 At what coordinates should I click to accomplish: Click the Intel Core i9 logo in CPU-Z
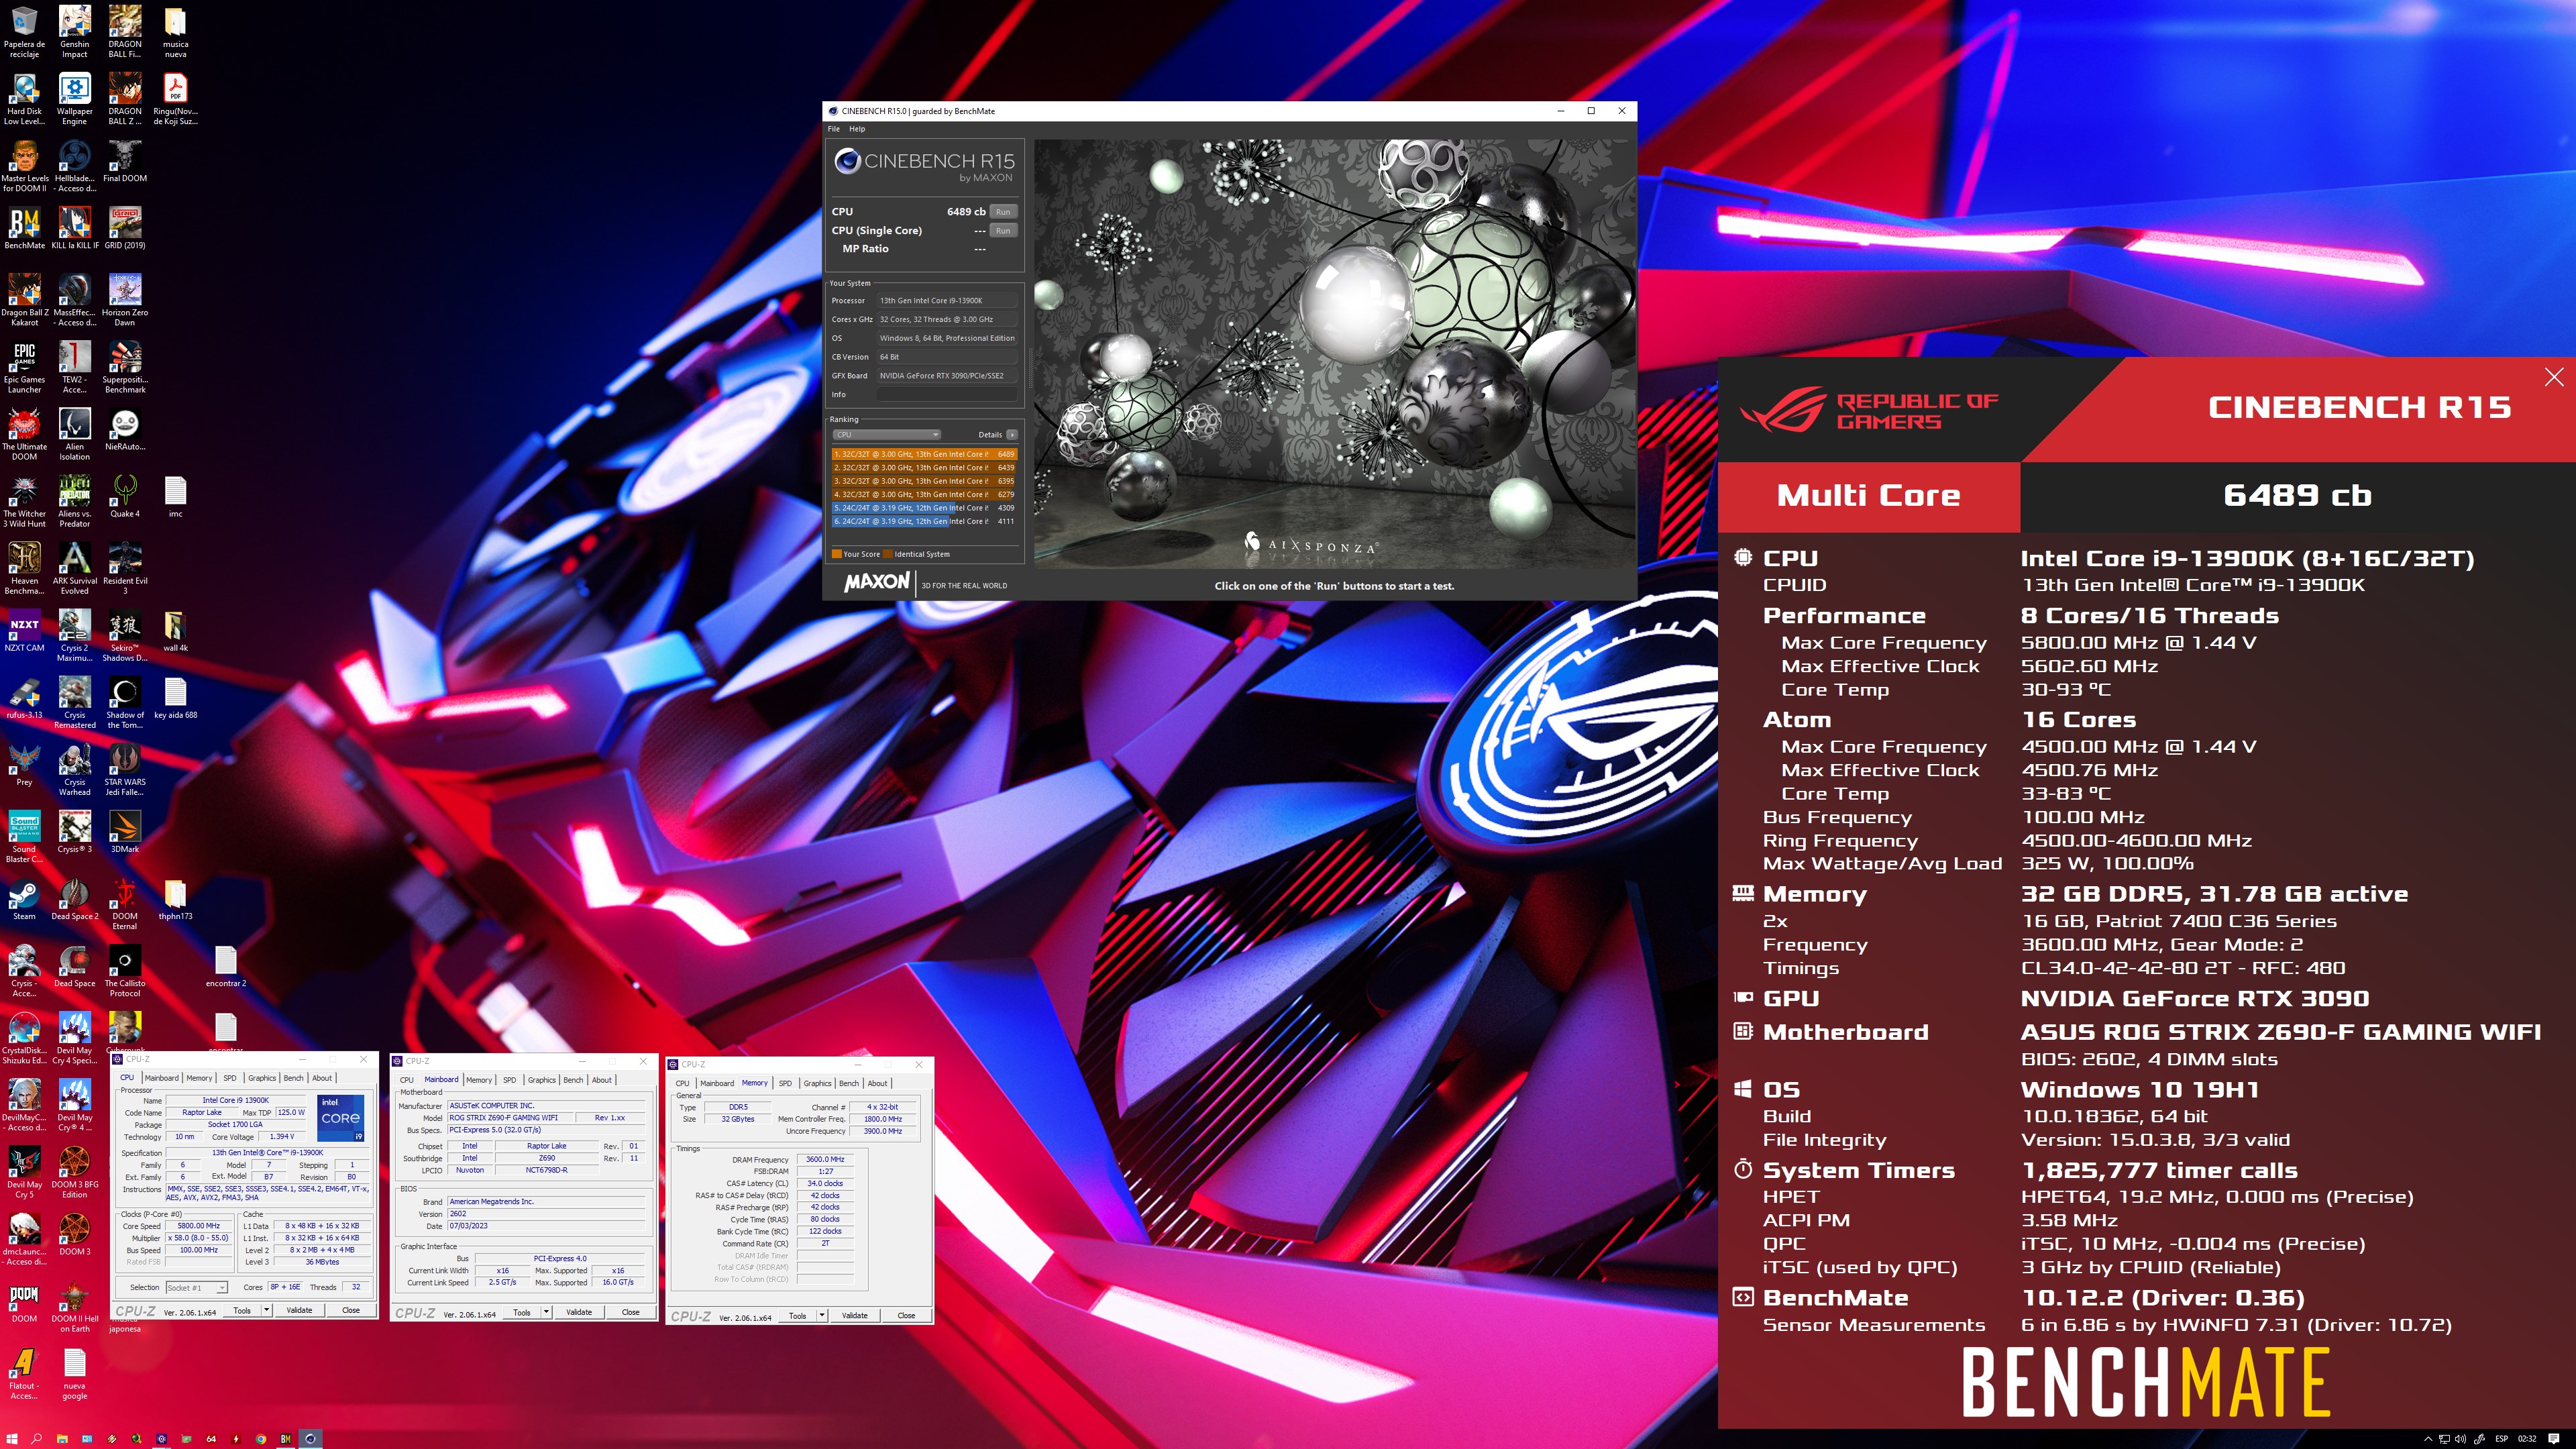click(340, 1118)
